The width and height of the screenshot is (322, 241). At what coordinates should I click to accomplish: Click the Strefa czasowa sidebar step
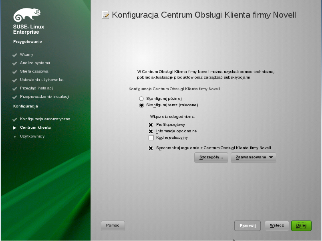[34, 71]
